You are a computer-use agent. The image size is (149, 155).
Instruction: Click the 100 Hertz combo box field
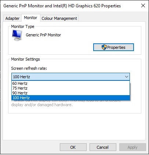point(70,77)
